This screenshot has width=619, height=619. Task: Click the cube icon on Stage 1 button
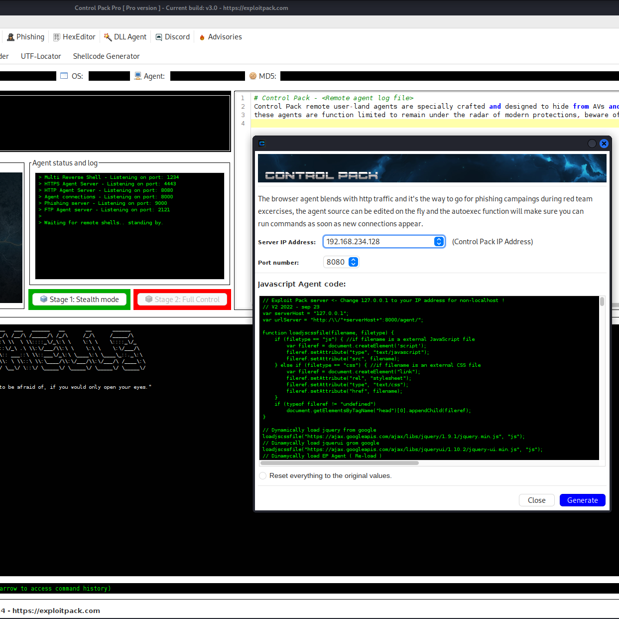pos(44,299)
